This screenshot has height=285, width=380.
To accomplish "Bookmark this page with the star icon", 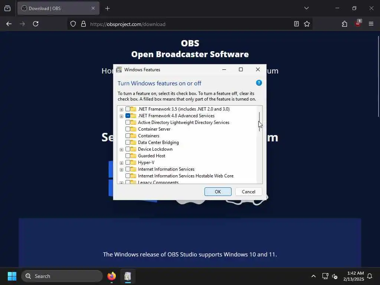I will pos(307,24).
